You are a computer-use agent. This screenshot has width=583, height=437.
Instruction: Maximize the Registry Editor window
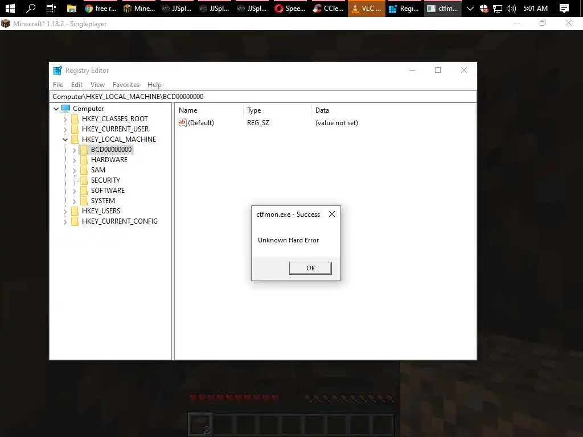[x=438, y=70]
